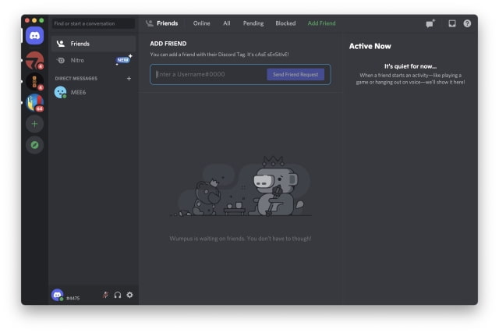Open the blue server with 64 badge
Screen dimensions: 499x333
[34, 102]
